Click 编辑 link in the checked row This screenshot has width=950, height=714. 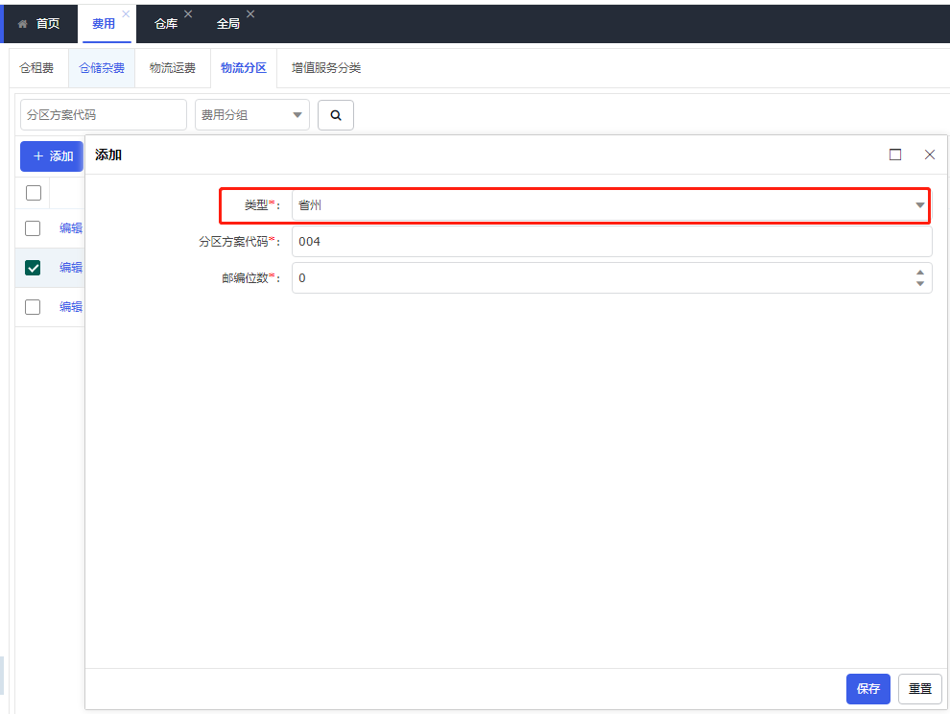click(x=71, y=268)
